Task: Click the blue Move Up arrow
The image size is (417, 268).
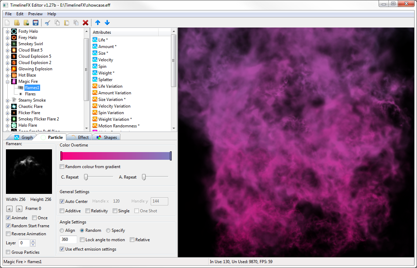Action: tap(98, 23)
